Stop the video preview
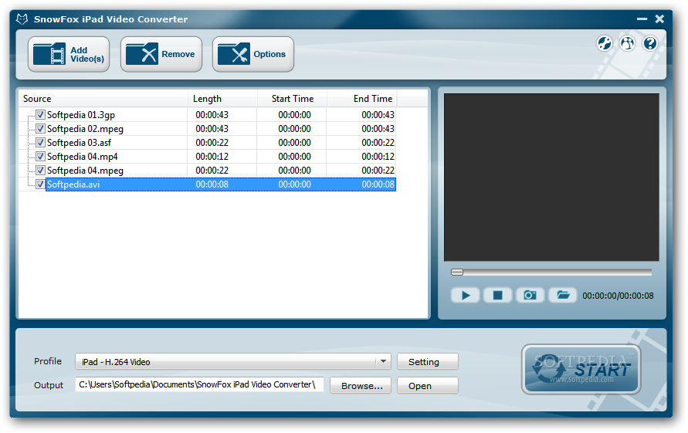 (497, 296)
